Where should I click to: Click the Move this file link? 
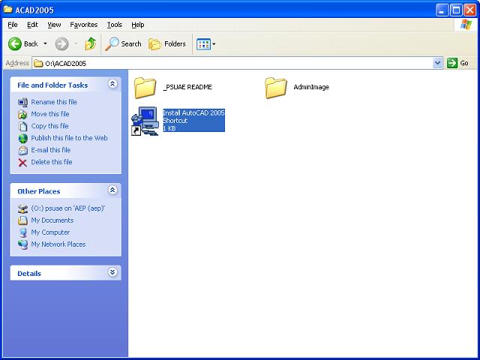pyautogui.click(x=50, y=114)
